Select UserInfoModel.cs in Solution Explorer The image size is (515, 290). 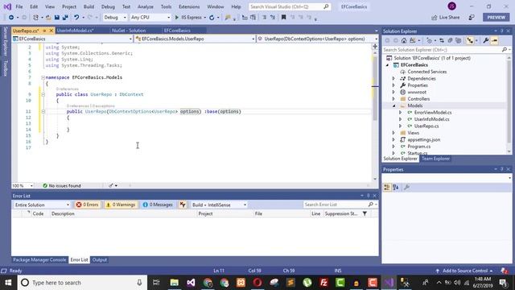click(431, 119)
